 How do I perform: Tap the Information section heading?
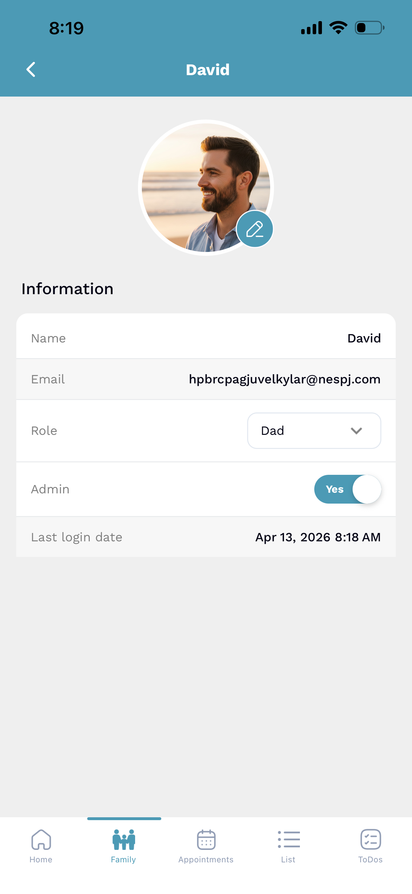[67, 288]
